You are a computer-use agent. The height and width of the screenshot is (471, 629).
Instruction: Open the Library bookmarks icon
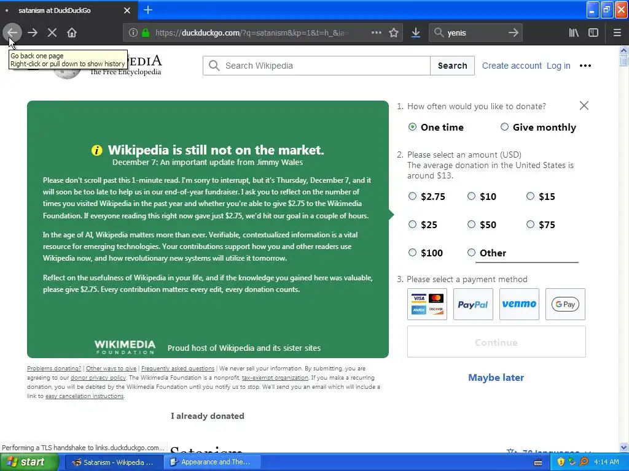(x=574, y=33)
